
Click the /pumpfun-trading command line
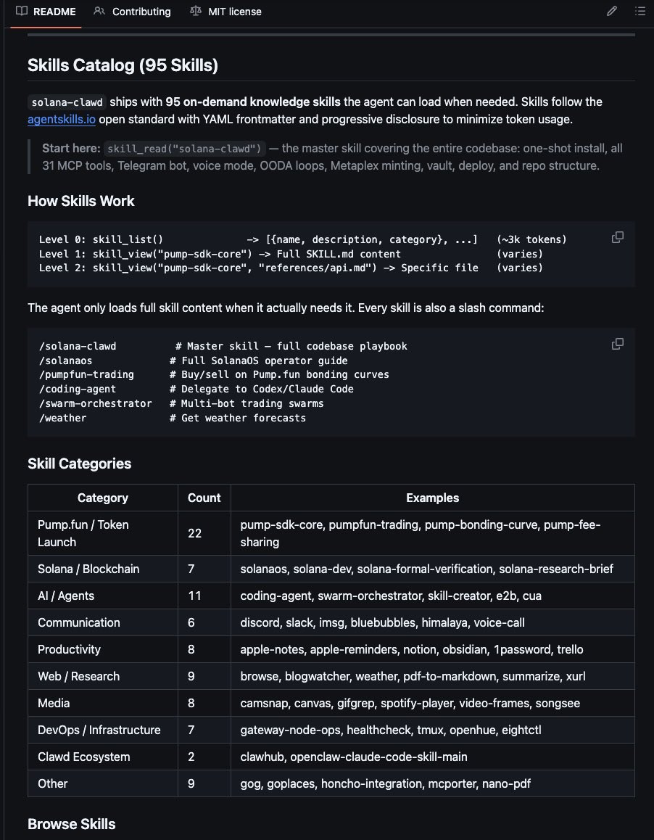click(214, 374)
